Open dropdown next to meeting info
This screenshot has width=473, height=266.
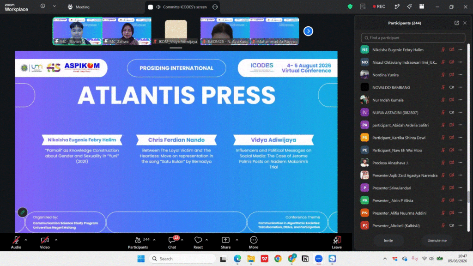point(55,6)
